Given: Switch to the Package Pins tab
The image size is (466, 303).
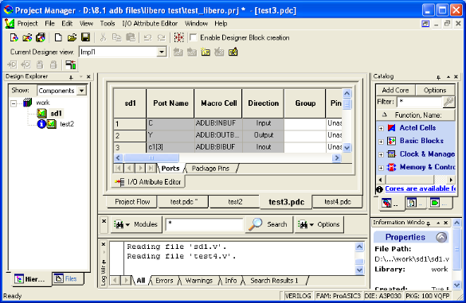Looking at the screenshot, I should tap(210, 169).
